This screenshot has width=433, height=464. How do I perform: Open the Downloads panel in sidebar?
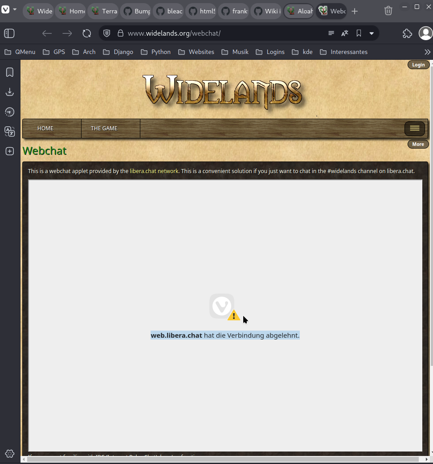(x=10, y=92)
